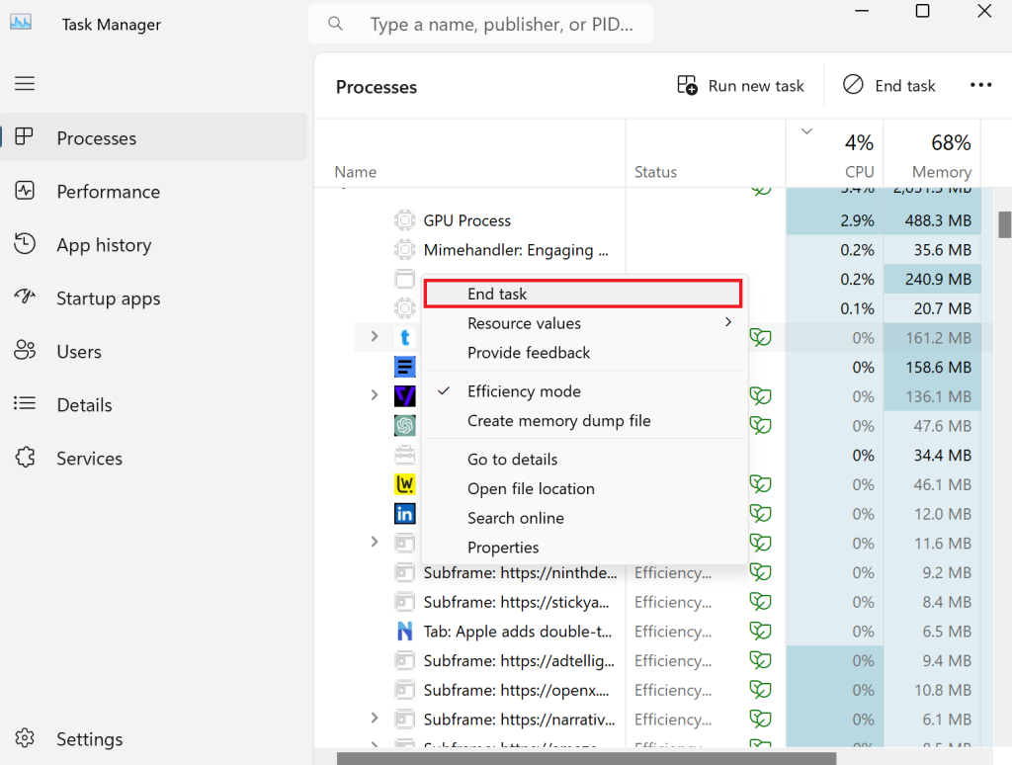1012x765 pixels.
Task: Toggle Efficiency mode in the context menu
Action: [x=524, y=390]
